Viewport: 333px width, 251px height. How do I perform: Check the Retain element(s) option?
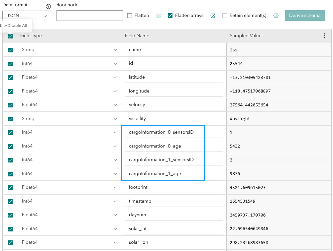point(225,15)
